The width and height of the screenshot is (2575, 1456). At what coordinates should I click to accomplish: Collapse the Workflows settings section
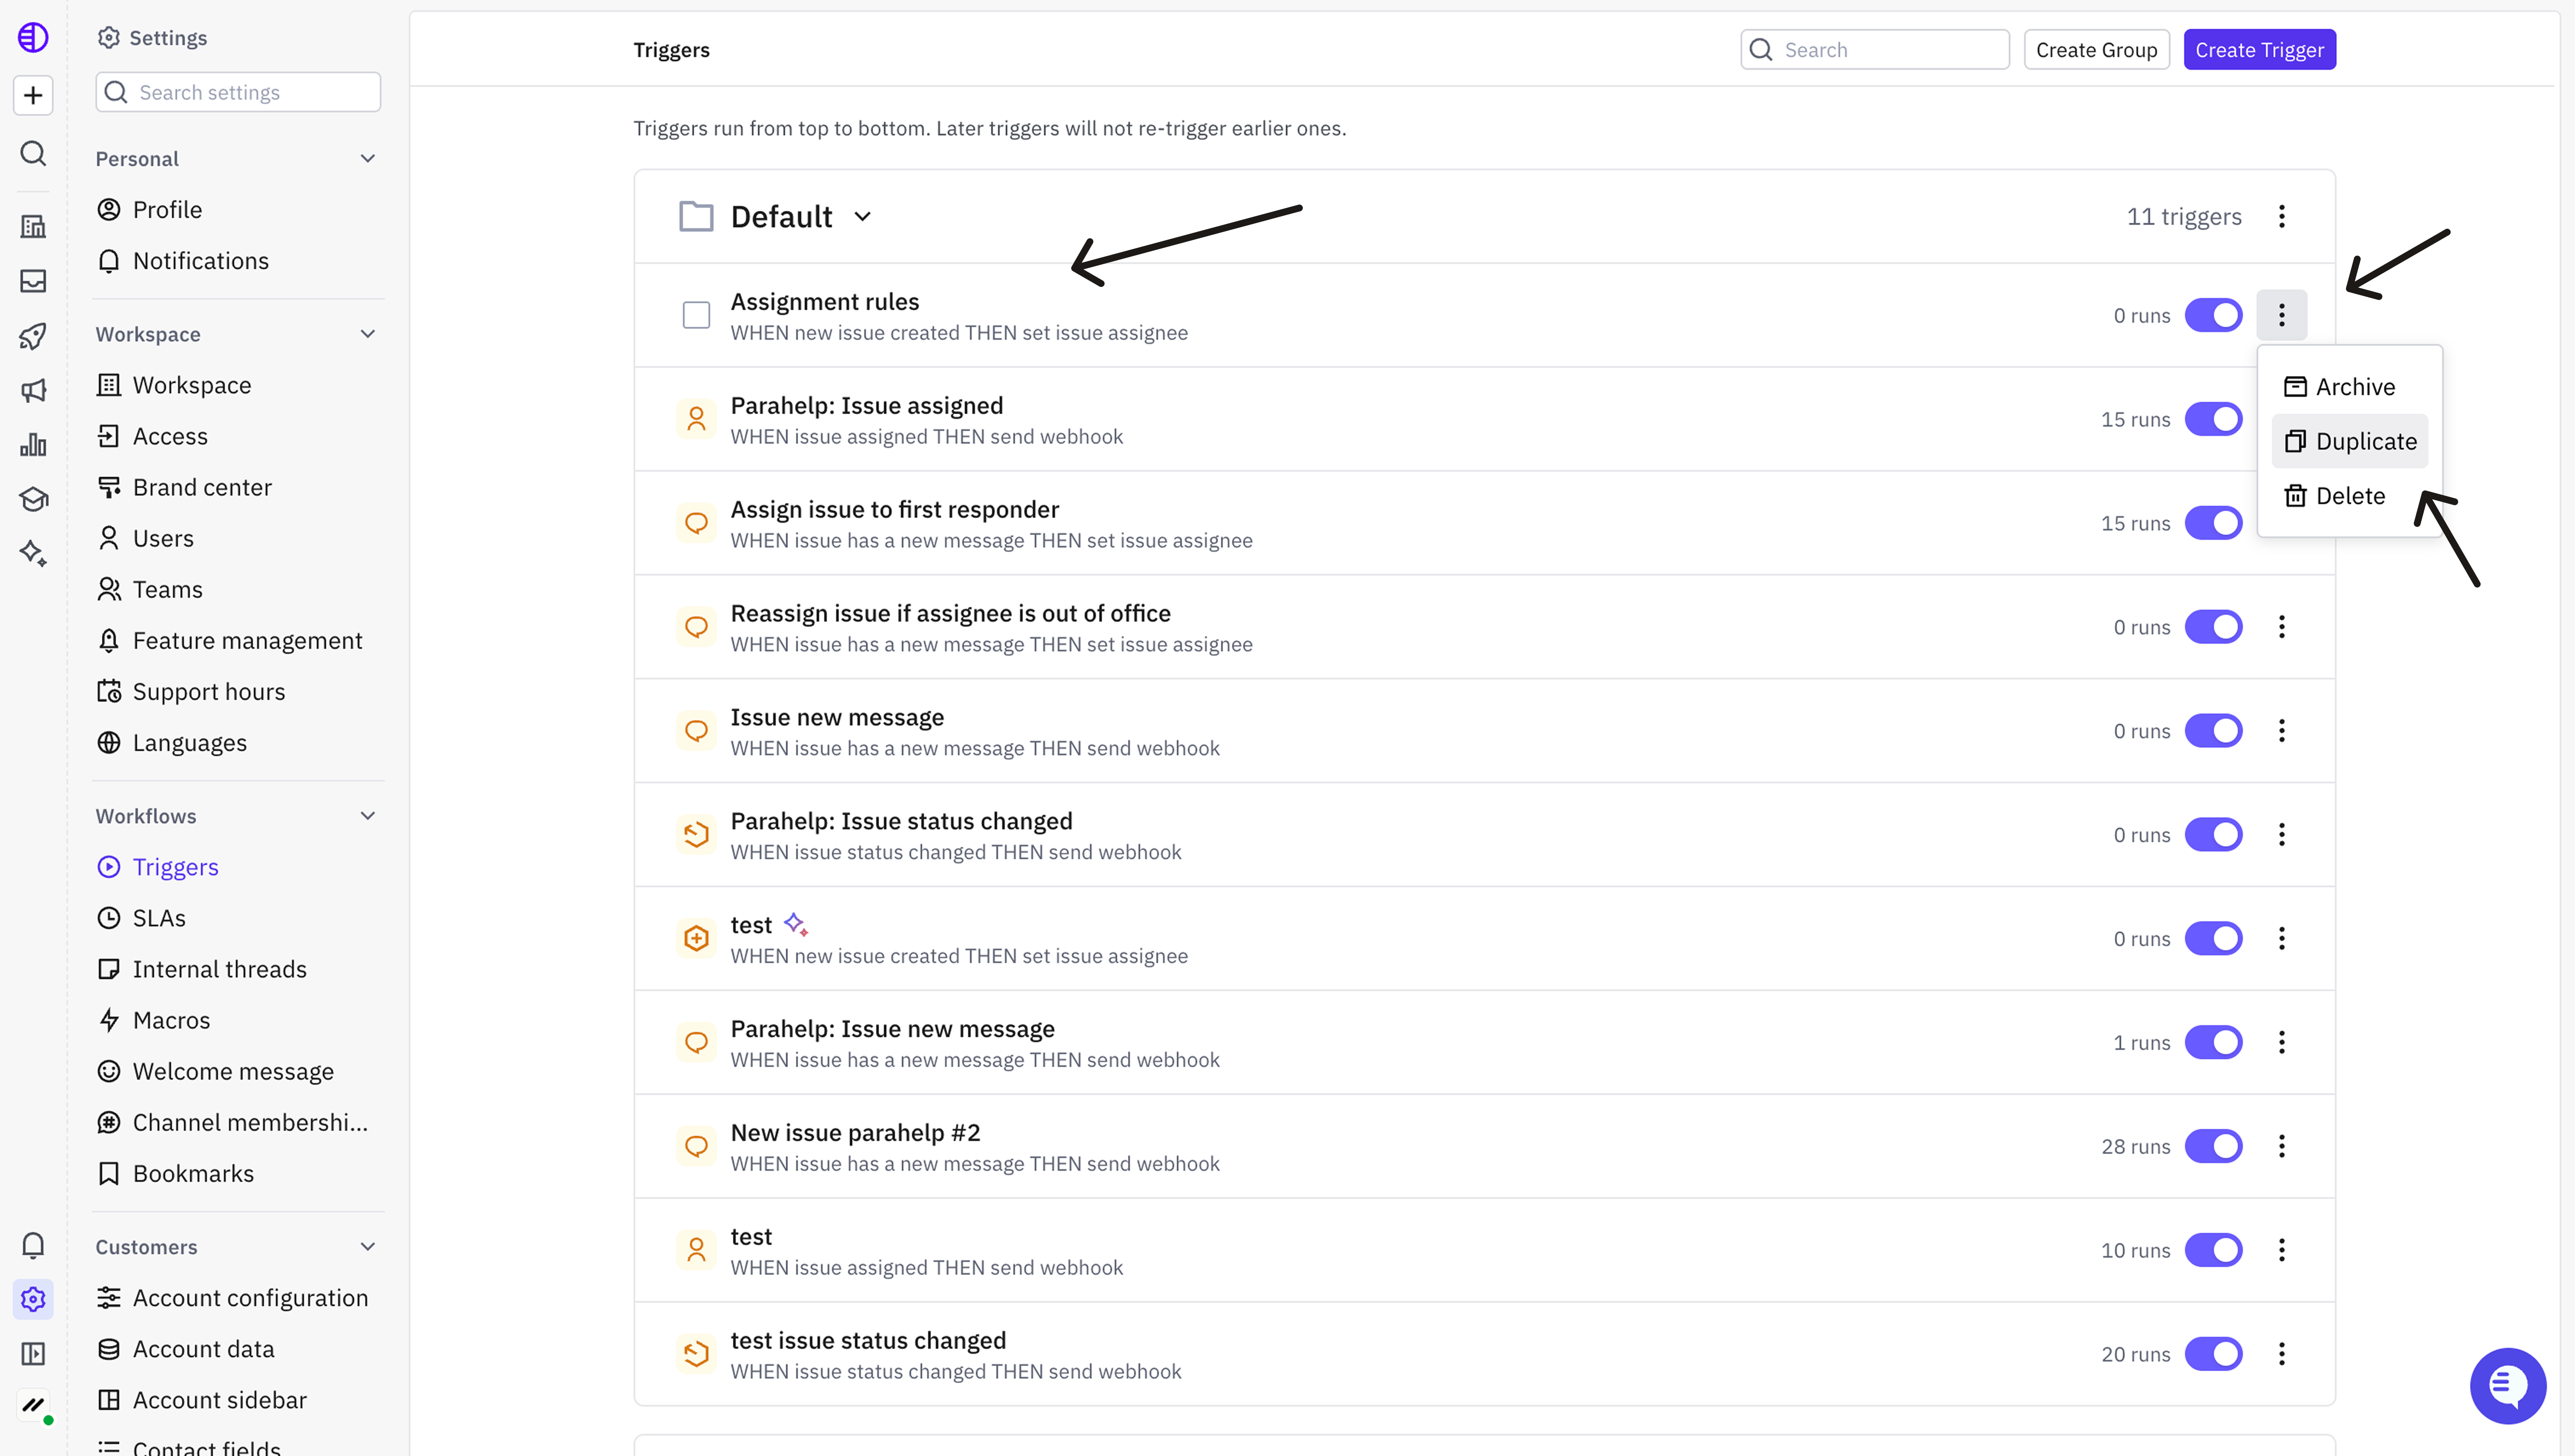(x=368, y=816)
